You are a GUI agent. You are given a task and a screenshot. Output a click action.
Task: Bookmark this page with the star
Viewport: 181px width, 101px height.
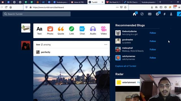pyautogui.click(x=125, y=7)
